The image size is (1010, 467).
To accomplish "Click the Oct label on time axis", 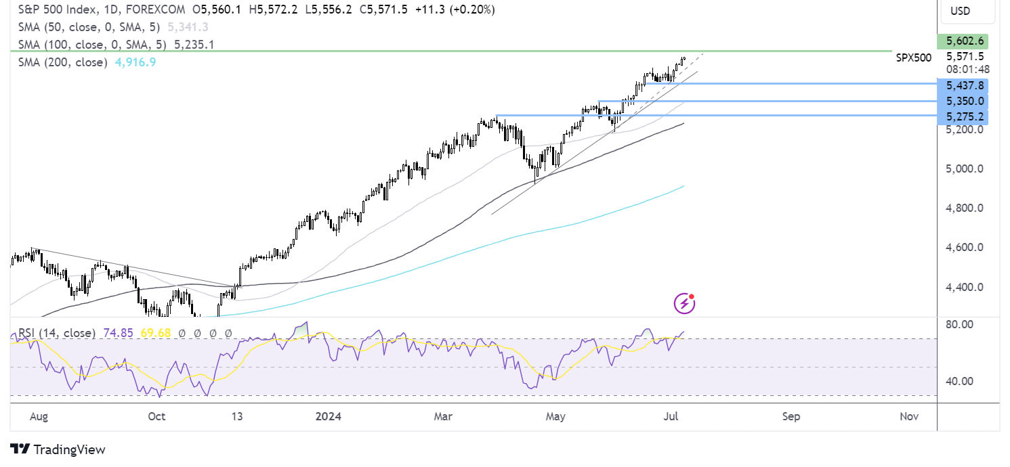I will click(x=156, y=416).
